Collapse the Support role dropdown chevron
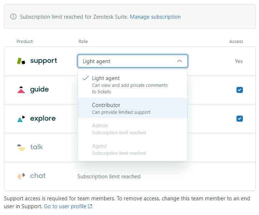The width and height of the screenshot is (259, 215). pyautogui.click(x=180, y=61)
